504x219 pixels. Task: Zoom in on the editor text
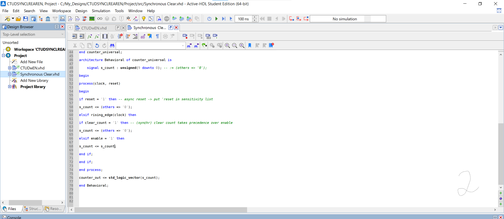coord(227,46)
